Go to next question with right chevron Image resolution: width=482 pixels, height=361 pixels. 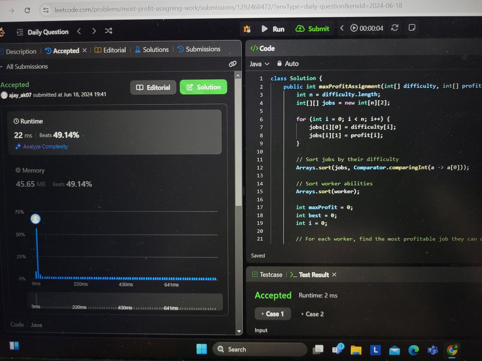click(94, 31)
